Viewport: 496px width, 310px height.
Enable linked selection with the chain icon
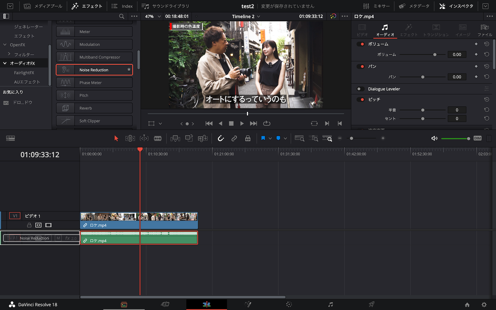[234, 138]
